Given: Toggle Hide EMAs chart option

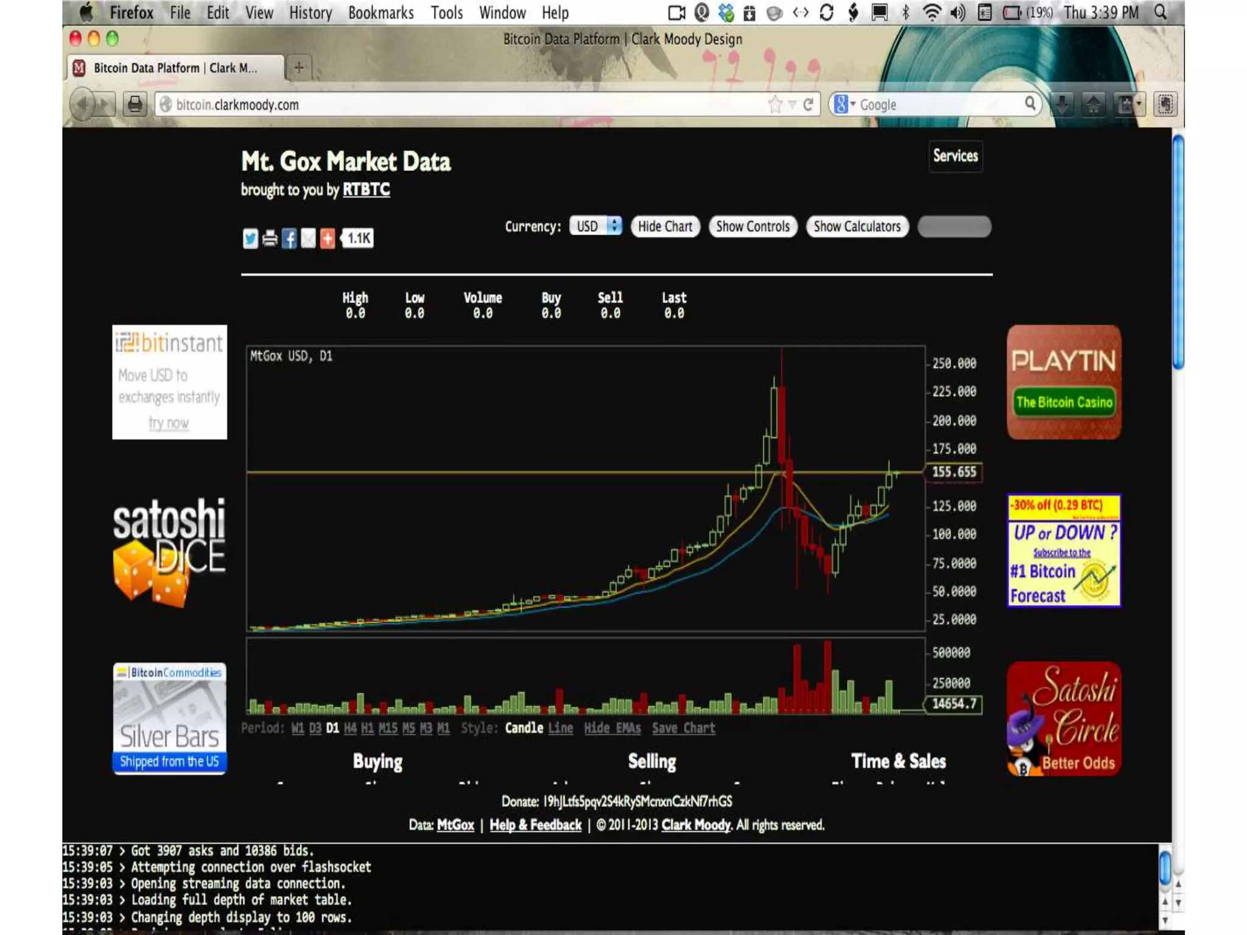Looking at the screenshot, I should (612, 728).
